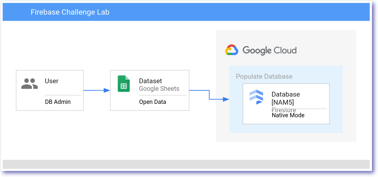Click the Database title text
This screenshot has height=177, width=378.
pos(286,94)
